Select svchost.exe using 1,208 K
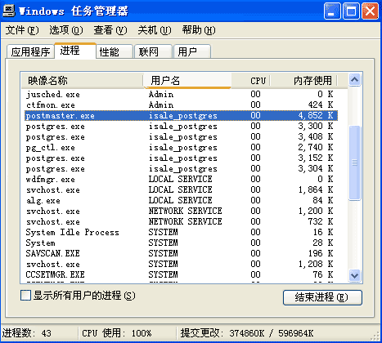 (181, 264)
